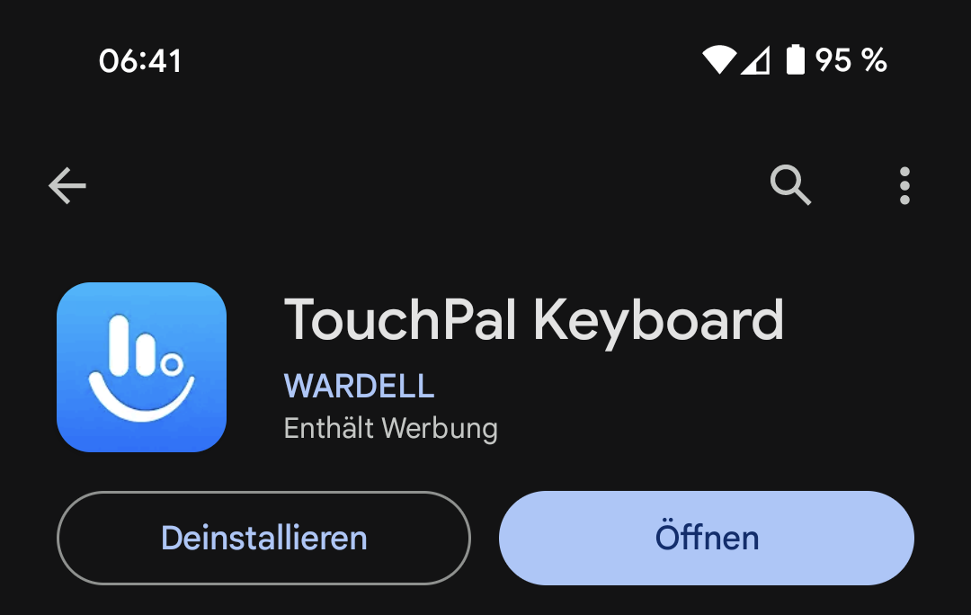Tap the 95 % battery percentage
The height and width of the screenshot is (615, 971).
(851, 60)
